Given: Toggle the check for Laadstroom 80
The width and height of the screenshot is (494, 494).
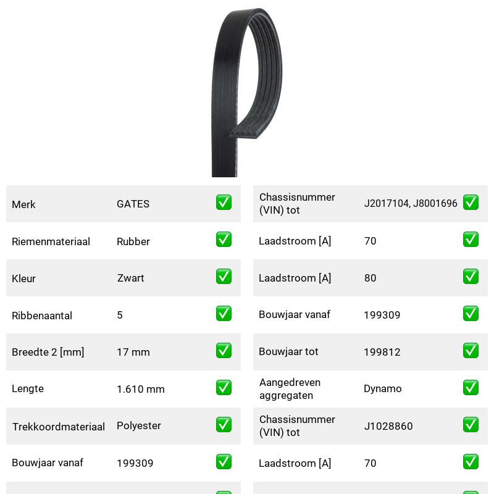Looking at the screenshot, I should (x=471, y=276).
